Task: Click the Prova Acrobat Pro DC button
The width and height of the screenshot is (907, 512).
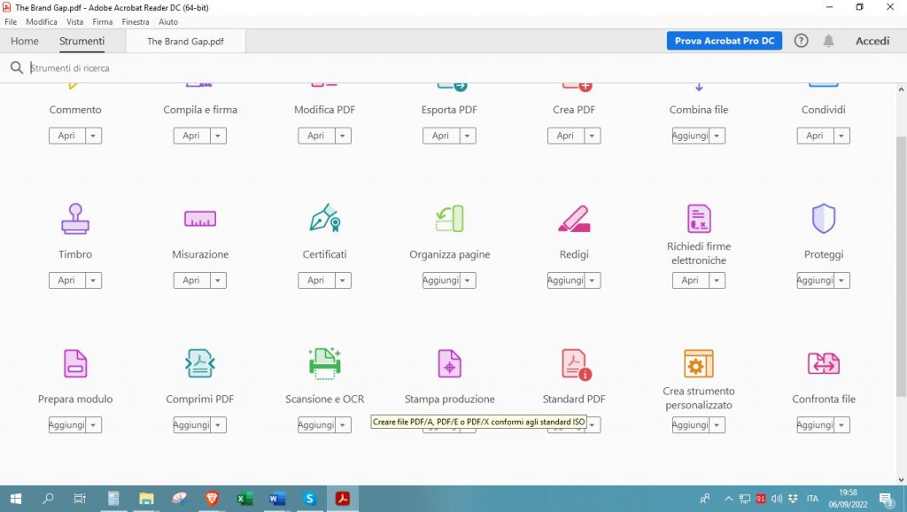Action: point(724,41)
